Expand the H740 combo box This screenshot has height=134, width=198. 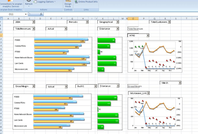(x=148, y=36)
